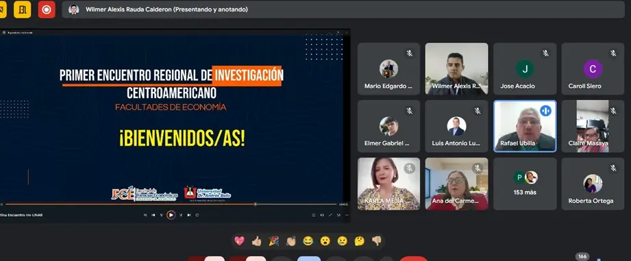
Task: Click Roberta Ortega's muted microphone icon
Action: pos(613,168)
